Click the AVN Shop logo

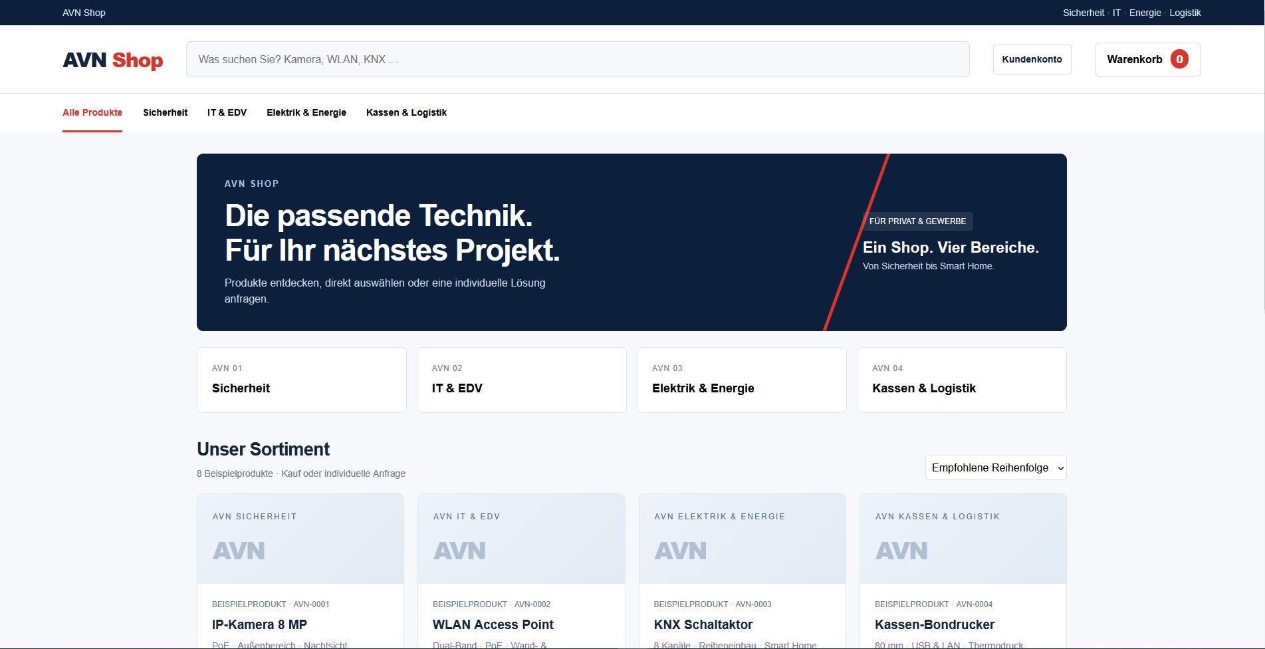113,60
